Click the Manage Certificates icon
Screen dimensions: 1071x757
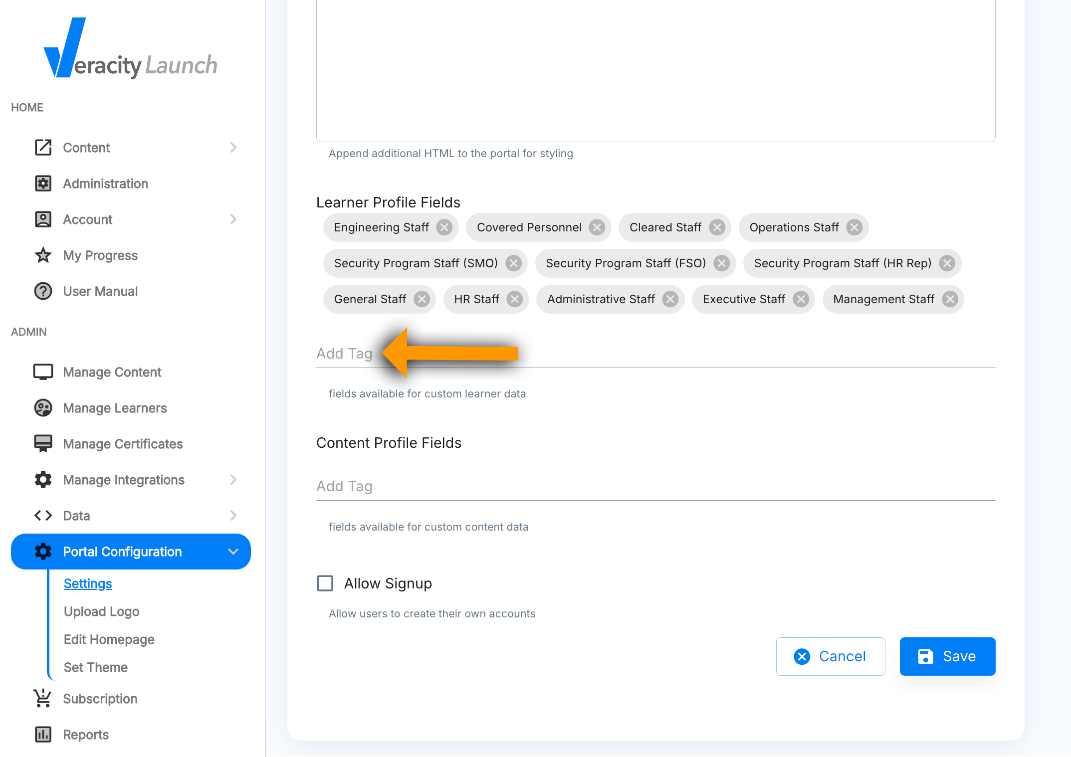click(x=43, y=444)
